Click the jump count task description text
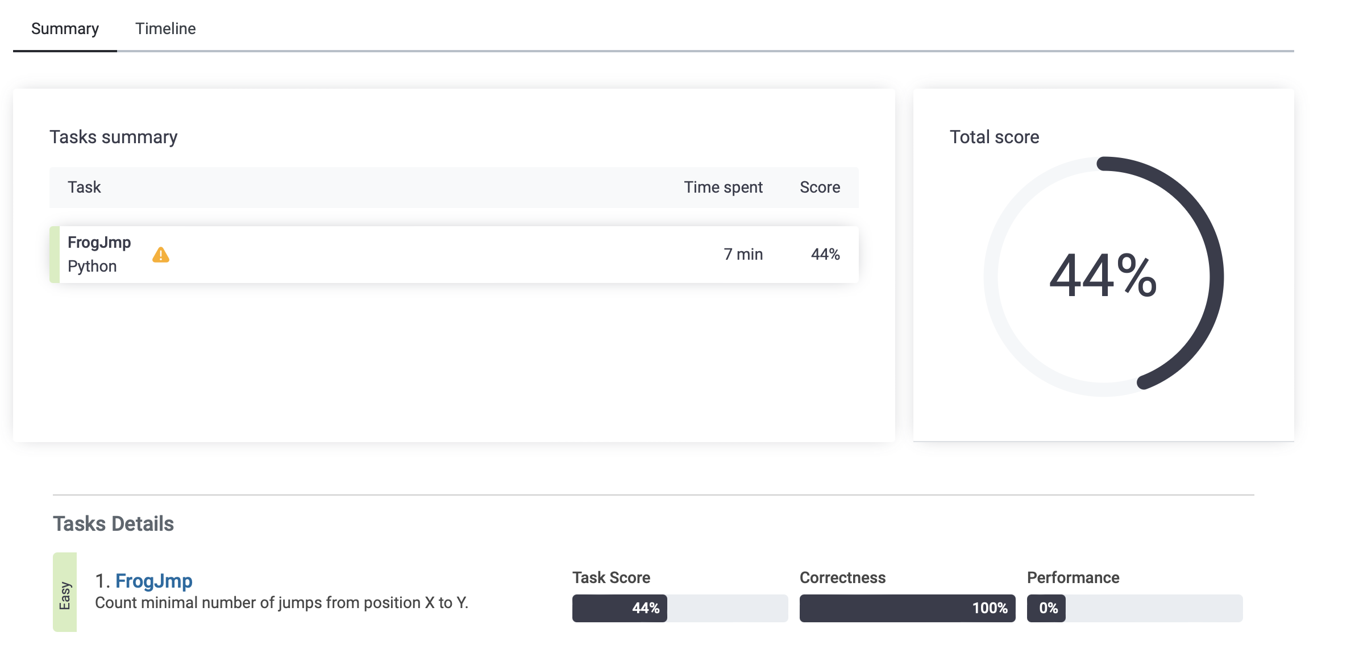The height and width of the screenshot is (649, 1355). click(281, 603)
